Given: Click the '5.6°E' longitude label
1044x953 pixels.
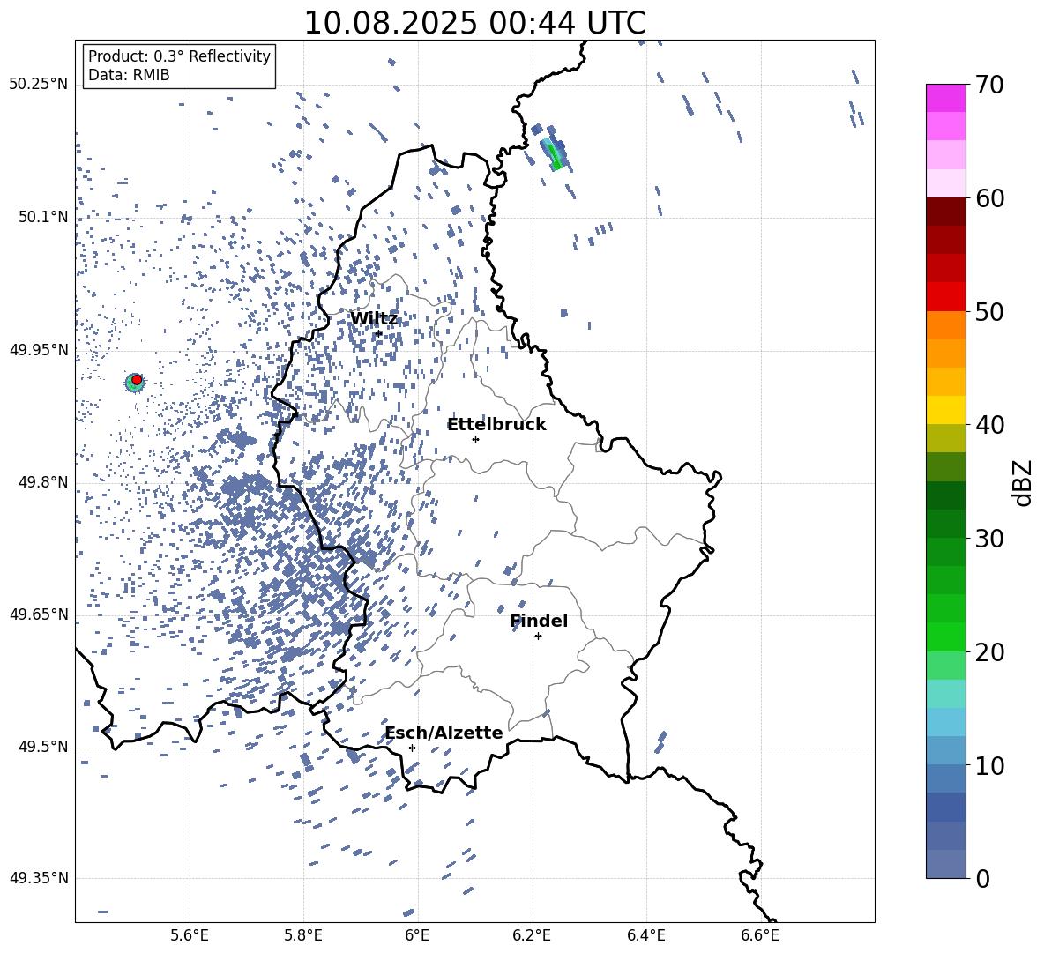Looking at the screenshot, I should pos(190,935).
